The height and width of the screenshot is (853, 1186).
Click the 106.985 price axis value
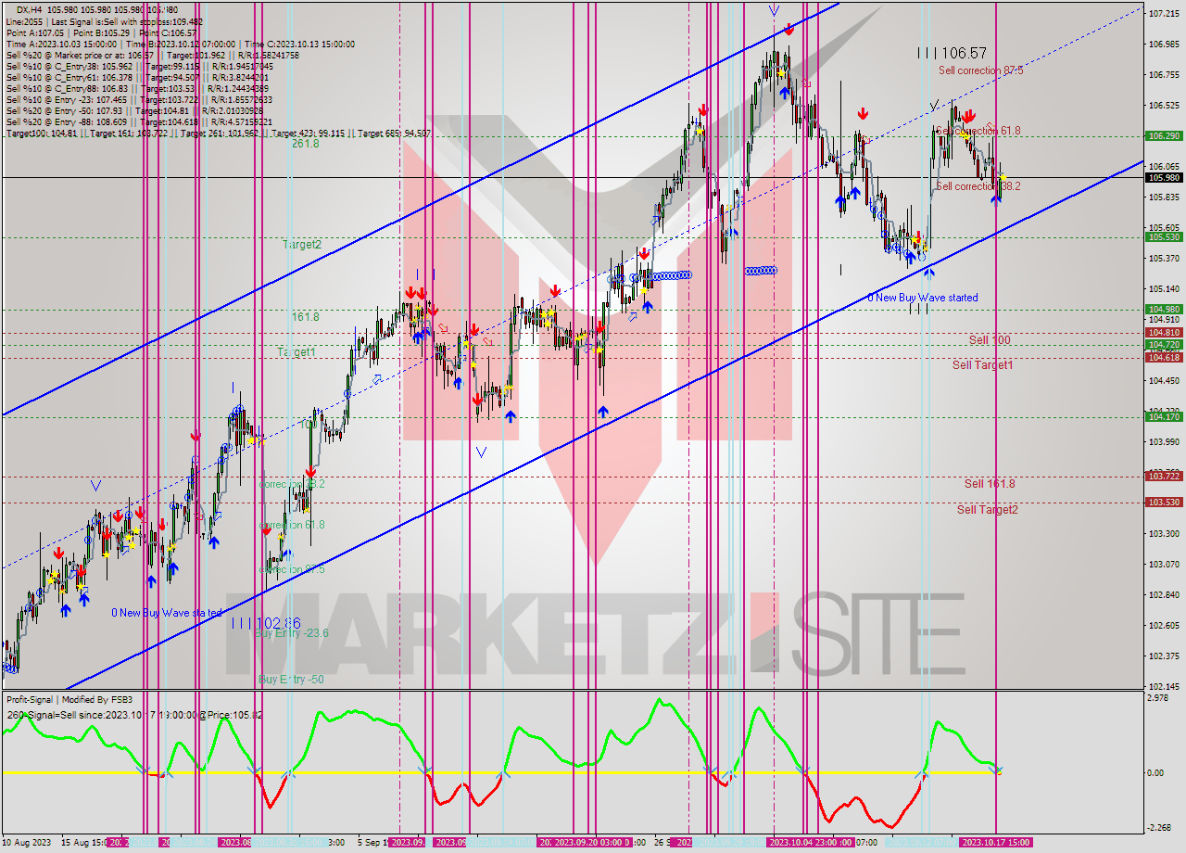[1162, 45]
